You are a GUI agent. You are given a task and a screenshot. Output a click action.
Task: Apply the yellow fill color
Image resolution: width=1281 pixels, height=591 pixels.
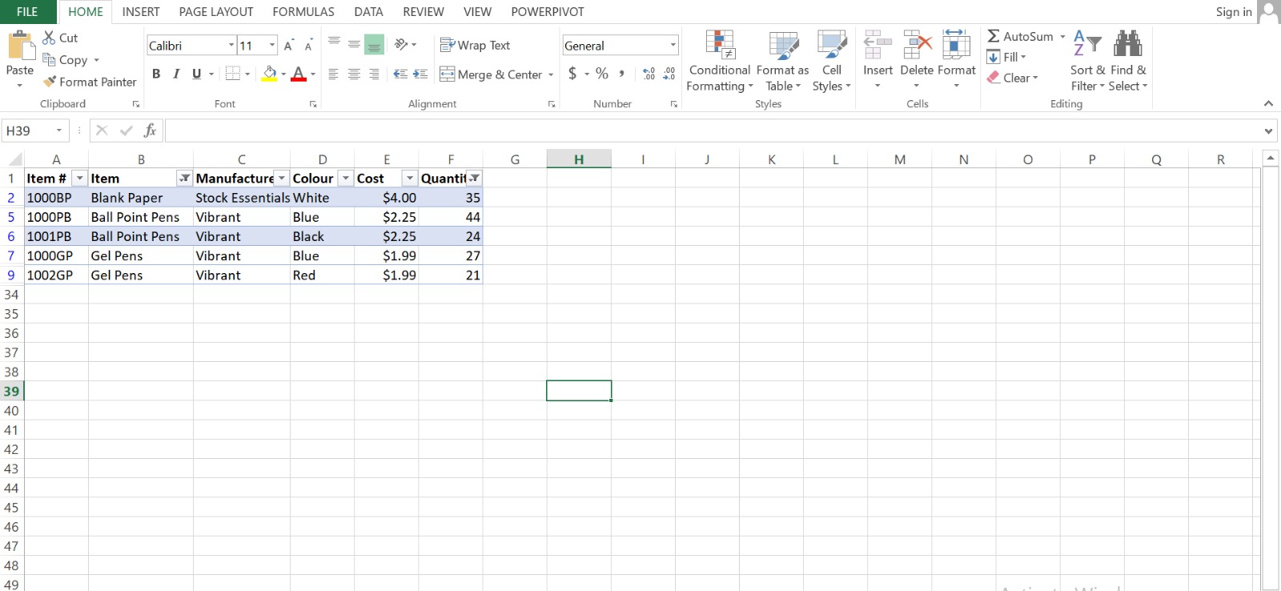tap(270, 74)
